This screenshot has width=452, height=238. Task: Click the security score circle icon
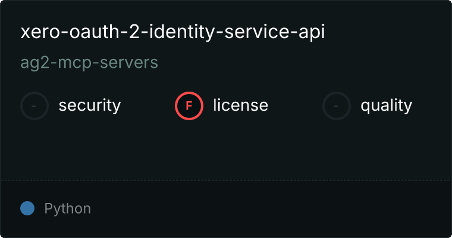click(34, 106)
